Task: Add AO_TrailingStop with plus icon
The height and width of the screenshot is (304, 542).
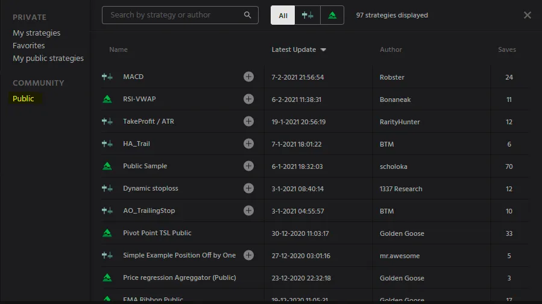Action: coord(248,211)
